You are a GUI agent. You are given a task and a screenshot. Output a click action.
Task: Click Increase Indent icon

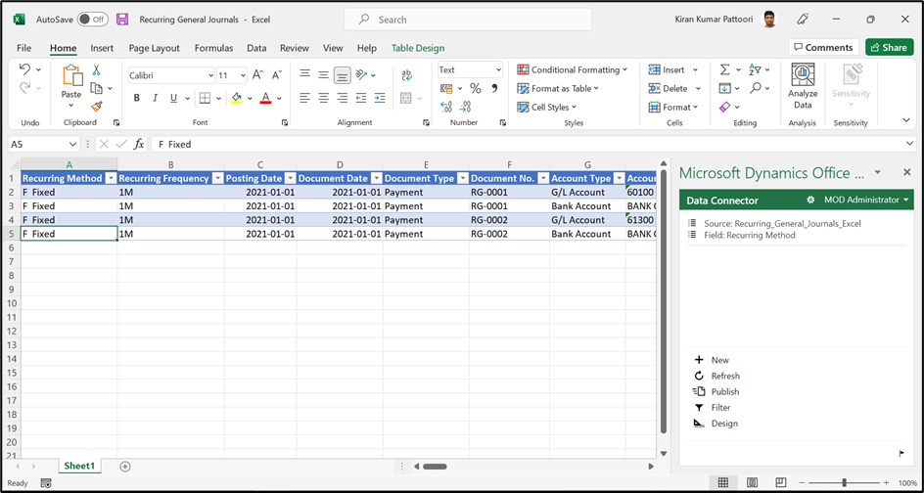click(380, 98)
